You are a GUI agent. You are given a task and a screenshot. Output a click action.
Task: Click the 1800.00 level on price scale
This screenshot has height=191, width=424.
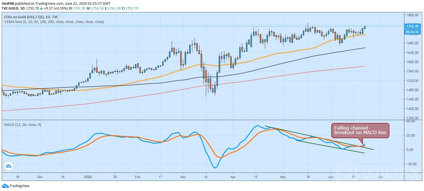(412, 15)
